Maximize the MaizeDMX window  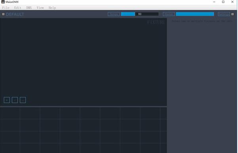223,2
